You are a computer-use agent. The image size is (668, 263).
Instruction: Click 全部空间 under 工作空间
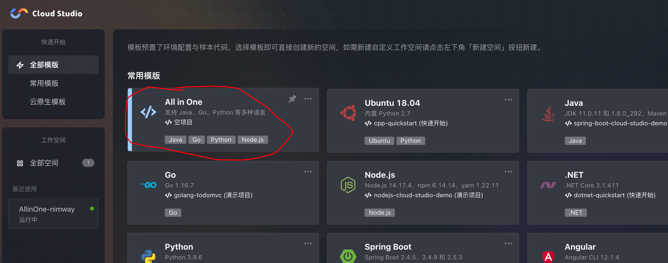[x=44, y=163]
